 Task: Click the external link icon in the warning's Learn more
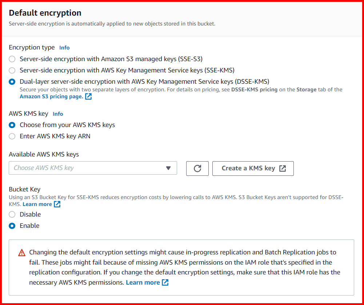(x=165, y=282)
